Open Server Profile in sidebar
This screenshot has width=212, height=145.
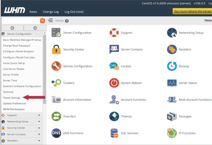pos(11,75)
